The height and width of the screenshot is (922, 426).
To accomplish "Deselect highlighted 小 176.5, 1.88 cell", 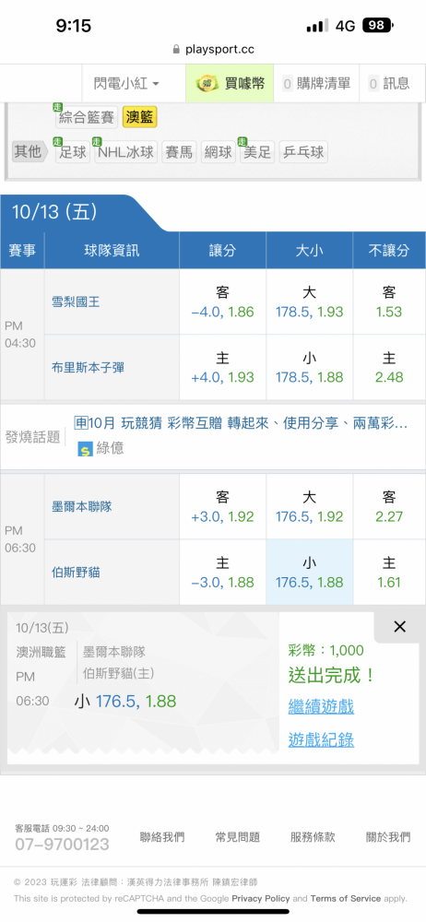I will point(309,573).
